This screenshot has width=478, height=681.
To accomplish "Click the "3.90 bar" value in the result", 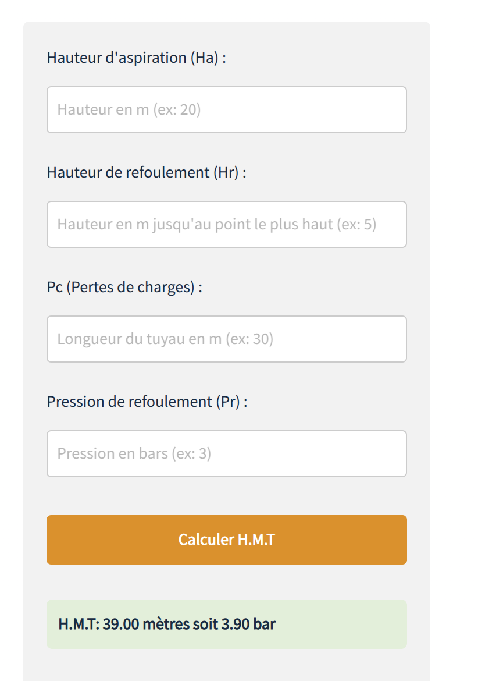I will pos(248,625).
